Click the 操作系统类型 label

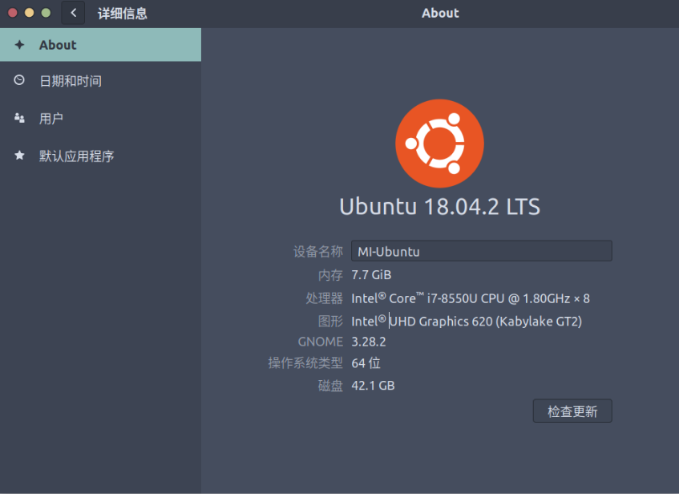coord(305,363)
